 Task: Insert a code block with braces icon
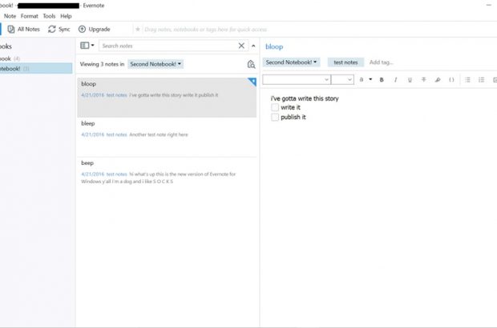click(x=451, y=80)
